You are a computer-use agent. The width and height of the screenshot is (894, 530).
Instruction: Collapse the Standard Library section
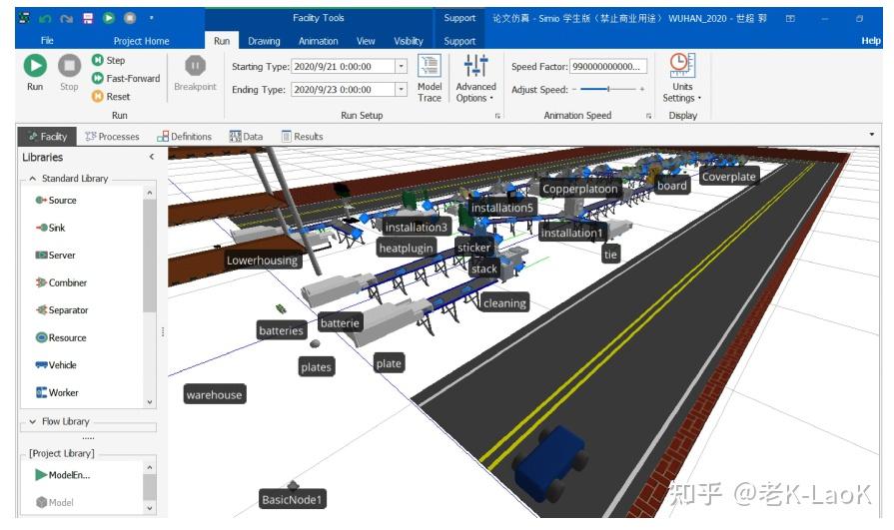point(33,179)
